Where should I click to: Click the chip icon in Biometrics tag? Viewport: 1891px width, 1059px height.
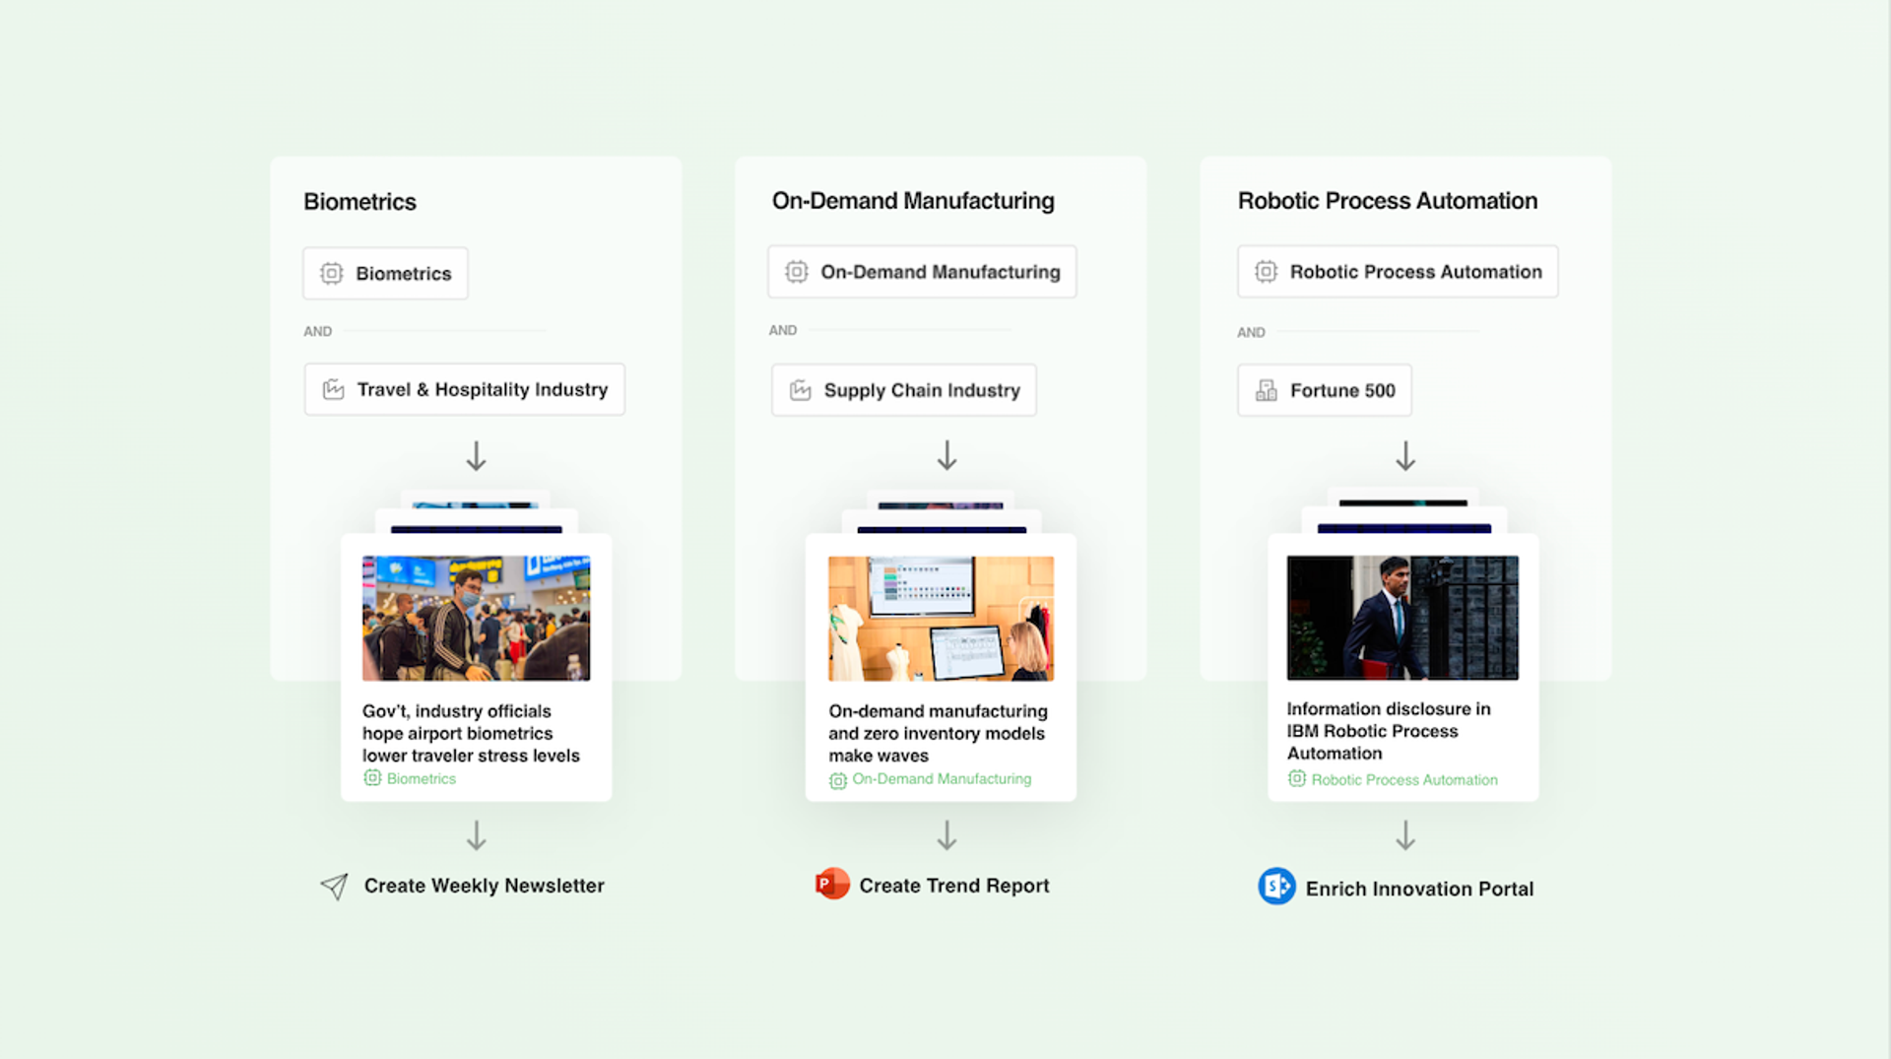332,273
